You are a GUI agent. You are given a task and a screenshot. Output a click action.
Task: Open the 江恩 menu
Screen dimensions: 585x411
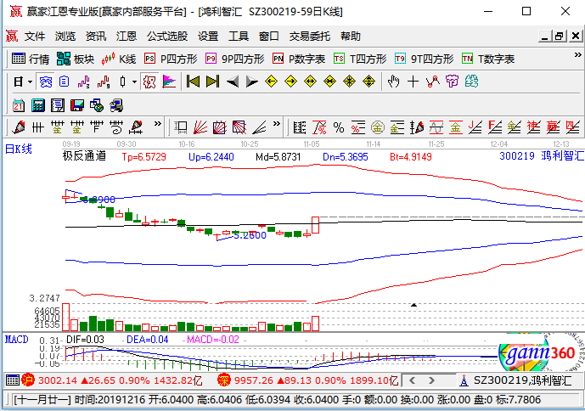pyautogui.click(x=127, y=37)
